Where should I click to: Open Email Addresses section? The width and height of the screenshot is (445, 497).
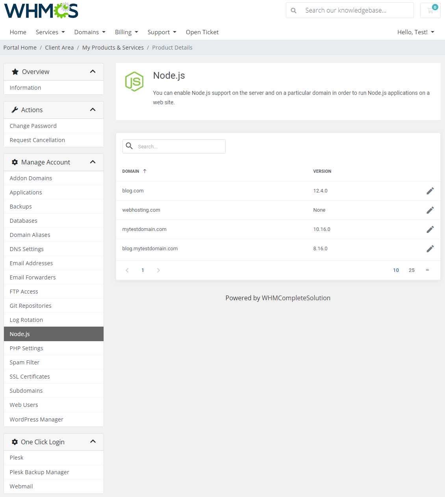click(54, 263)
